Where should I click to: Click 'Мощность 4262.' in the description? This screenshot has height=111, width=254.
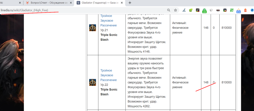tap(139, 106)
